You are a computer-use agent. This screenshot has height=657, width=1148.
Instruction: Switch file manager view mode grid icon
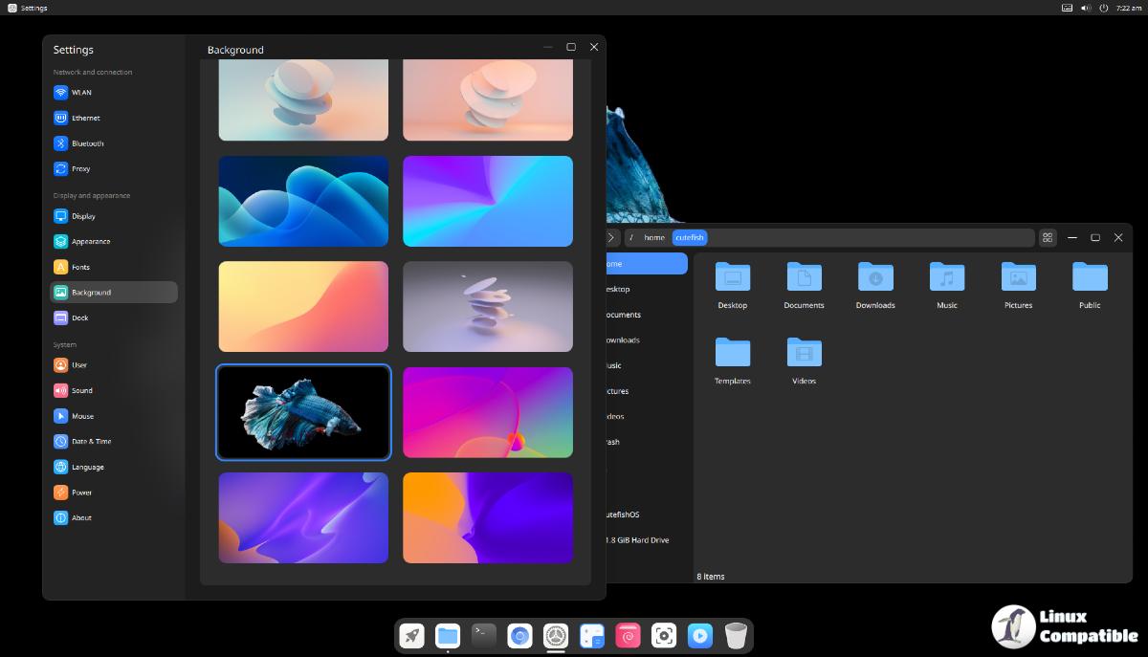coord(1048,237)
